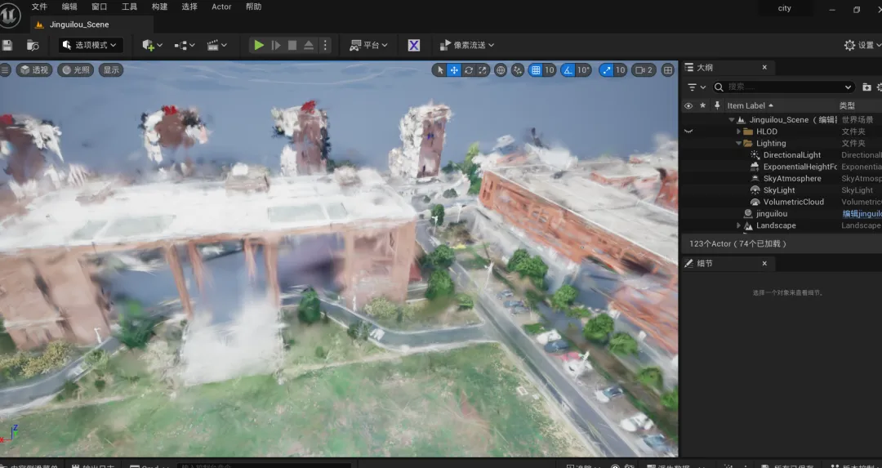Sort by Item Label column header

point(750,105)
